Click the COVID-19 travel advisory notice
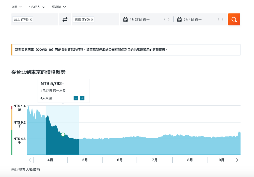 tap(126, 50)
